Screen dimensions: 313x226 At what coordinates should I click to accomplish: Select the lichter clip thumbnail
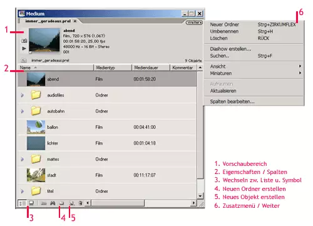coord(36,143)
